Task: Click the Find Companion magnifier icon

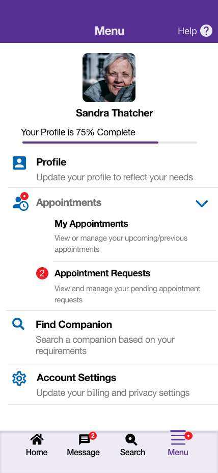Action: coord(18,324)
